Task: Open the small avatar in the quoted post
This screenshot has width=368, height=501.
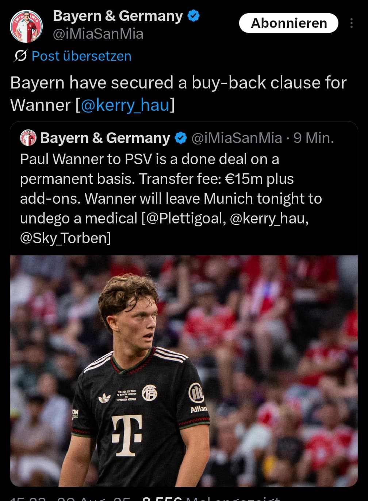Action: (x=28, y=138)
